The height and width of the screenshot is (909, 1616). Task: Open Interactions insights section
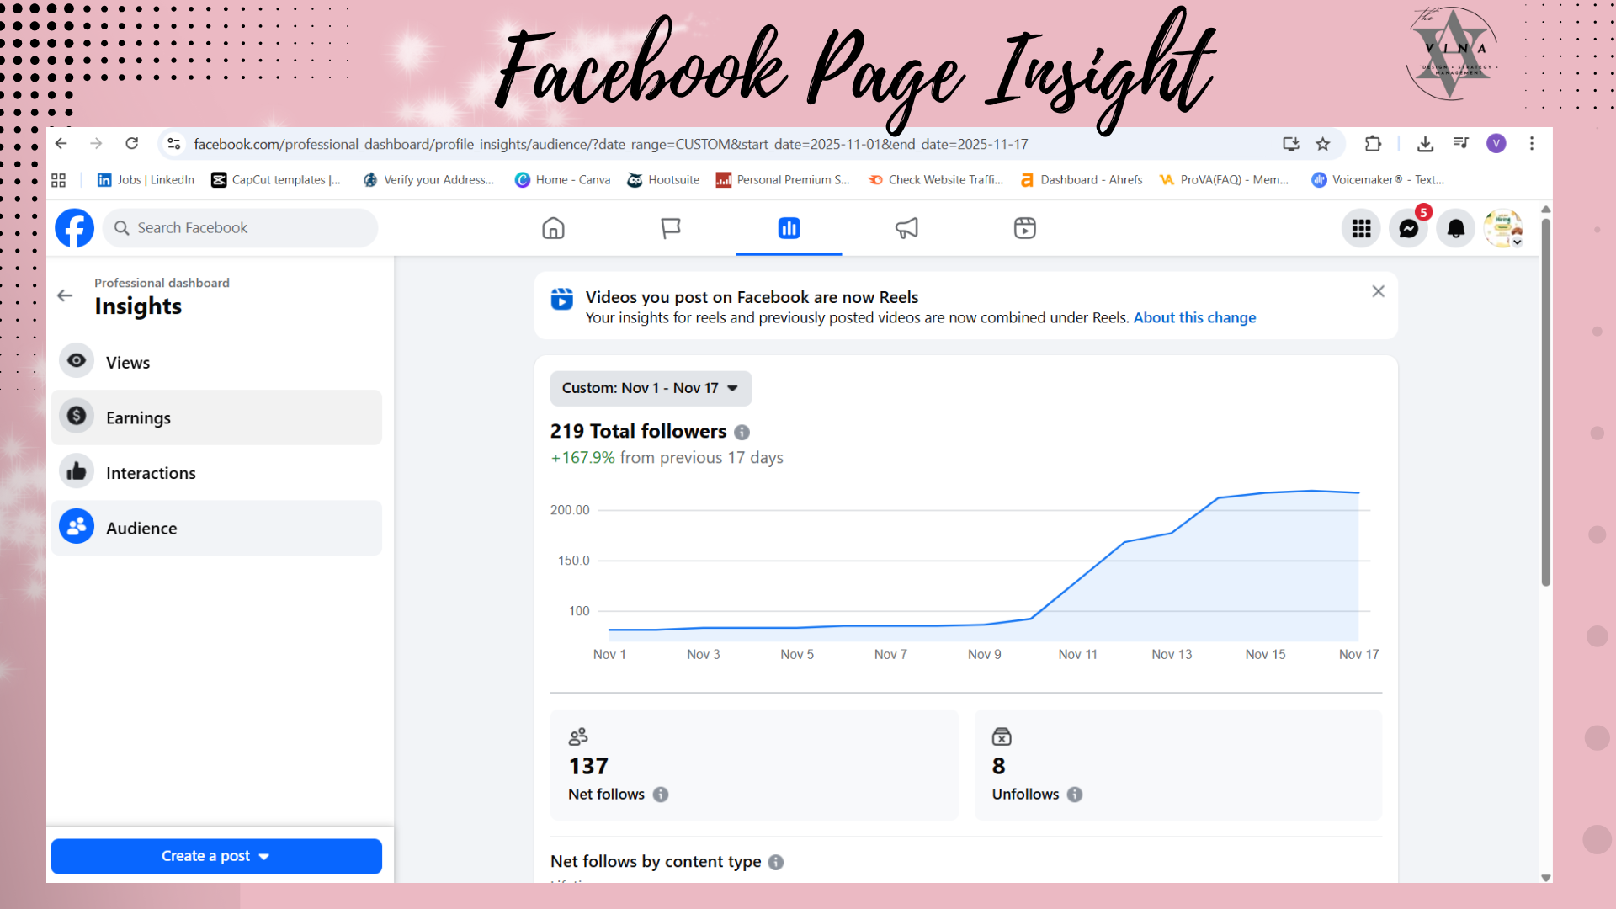pyautogui.click(x=151, y=473)
